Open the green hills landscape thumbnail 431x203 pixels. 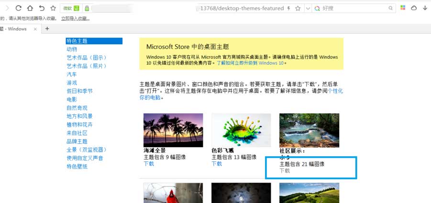[x=309, y=193]
